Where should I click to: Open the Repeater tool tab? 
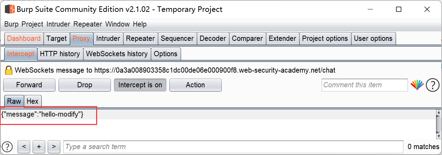pos(140,38)
